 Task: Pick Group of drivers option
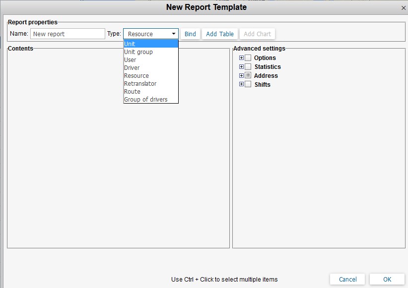tap(146, 100)
